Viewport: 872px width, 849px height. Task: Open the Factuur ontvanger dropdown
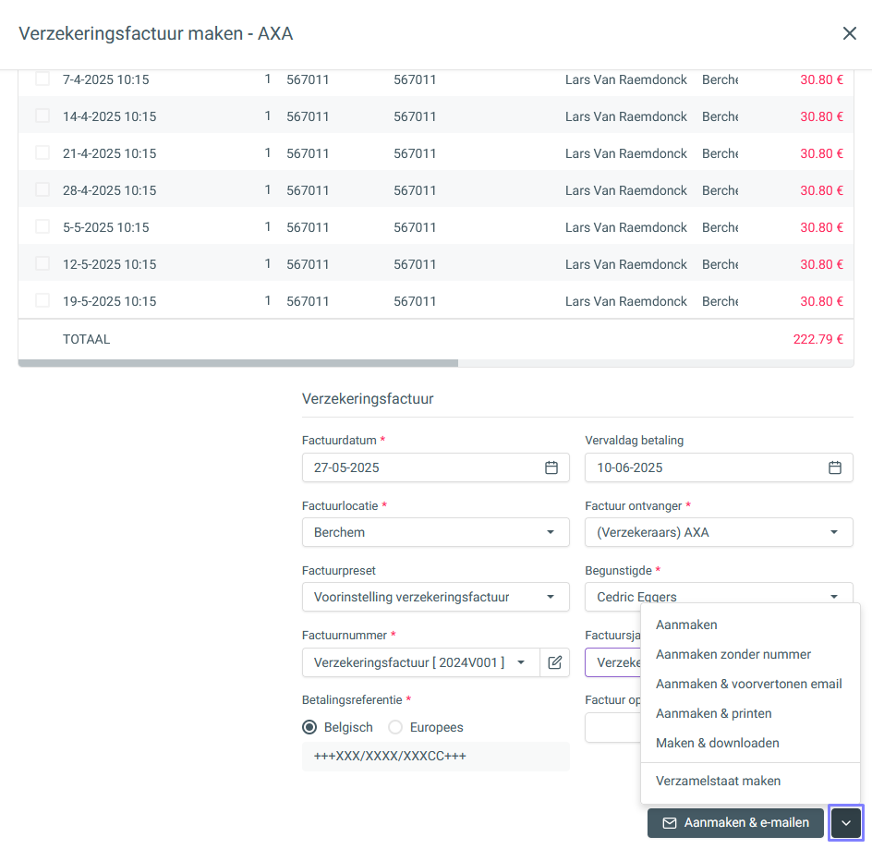719,532
